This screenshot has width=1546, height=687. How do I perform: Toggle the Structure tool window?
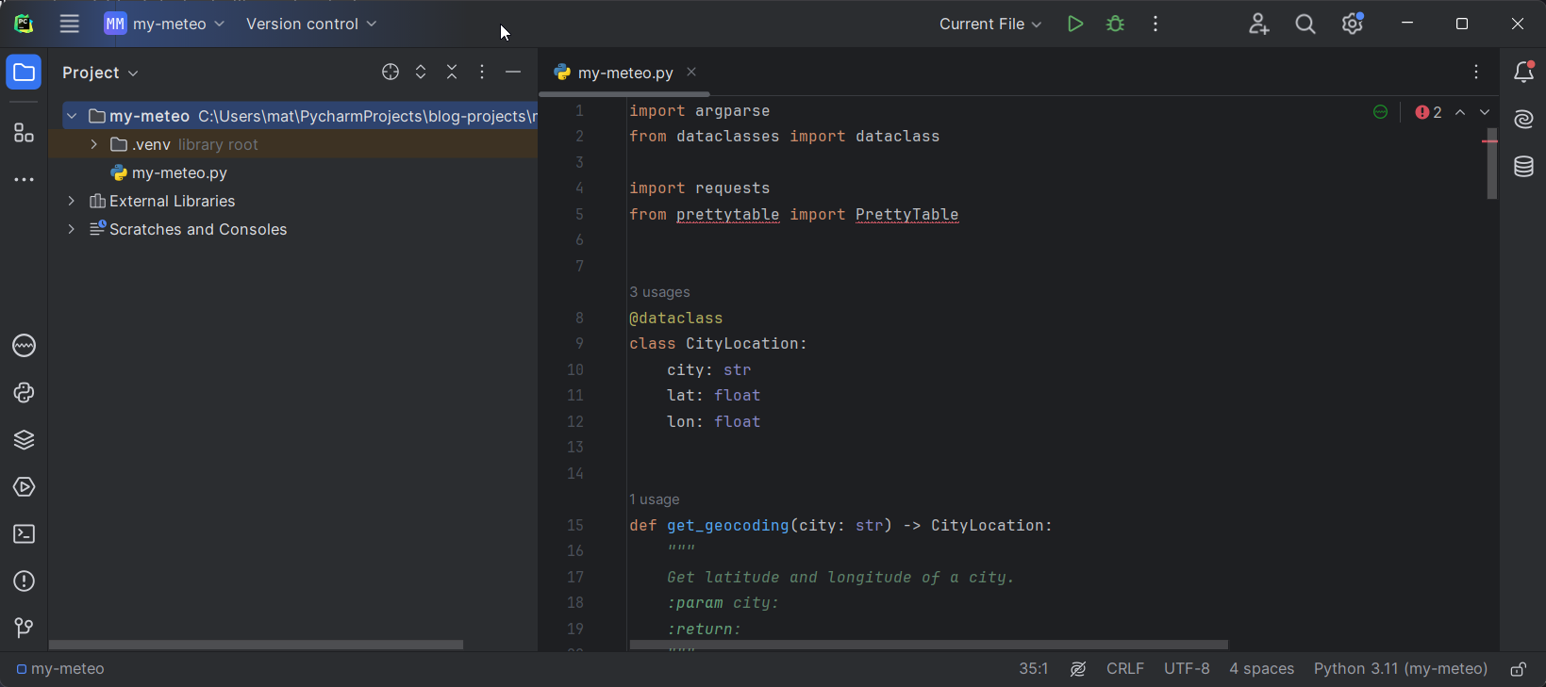tap(24, 133)
